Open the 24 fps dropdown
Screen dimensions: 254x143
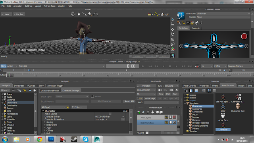tap(220, 66)
